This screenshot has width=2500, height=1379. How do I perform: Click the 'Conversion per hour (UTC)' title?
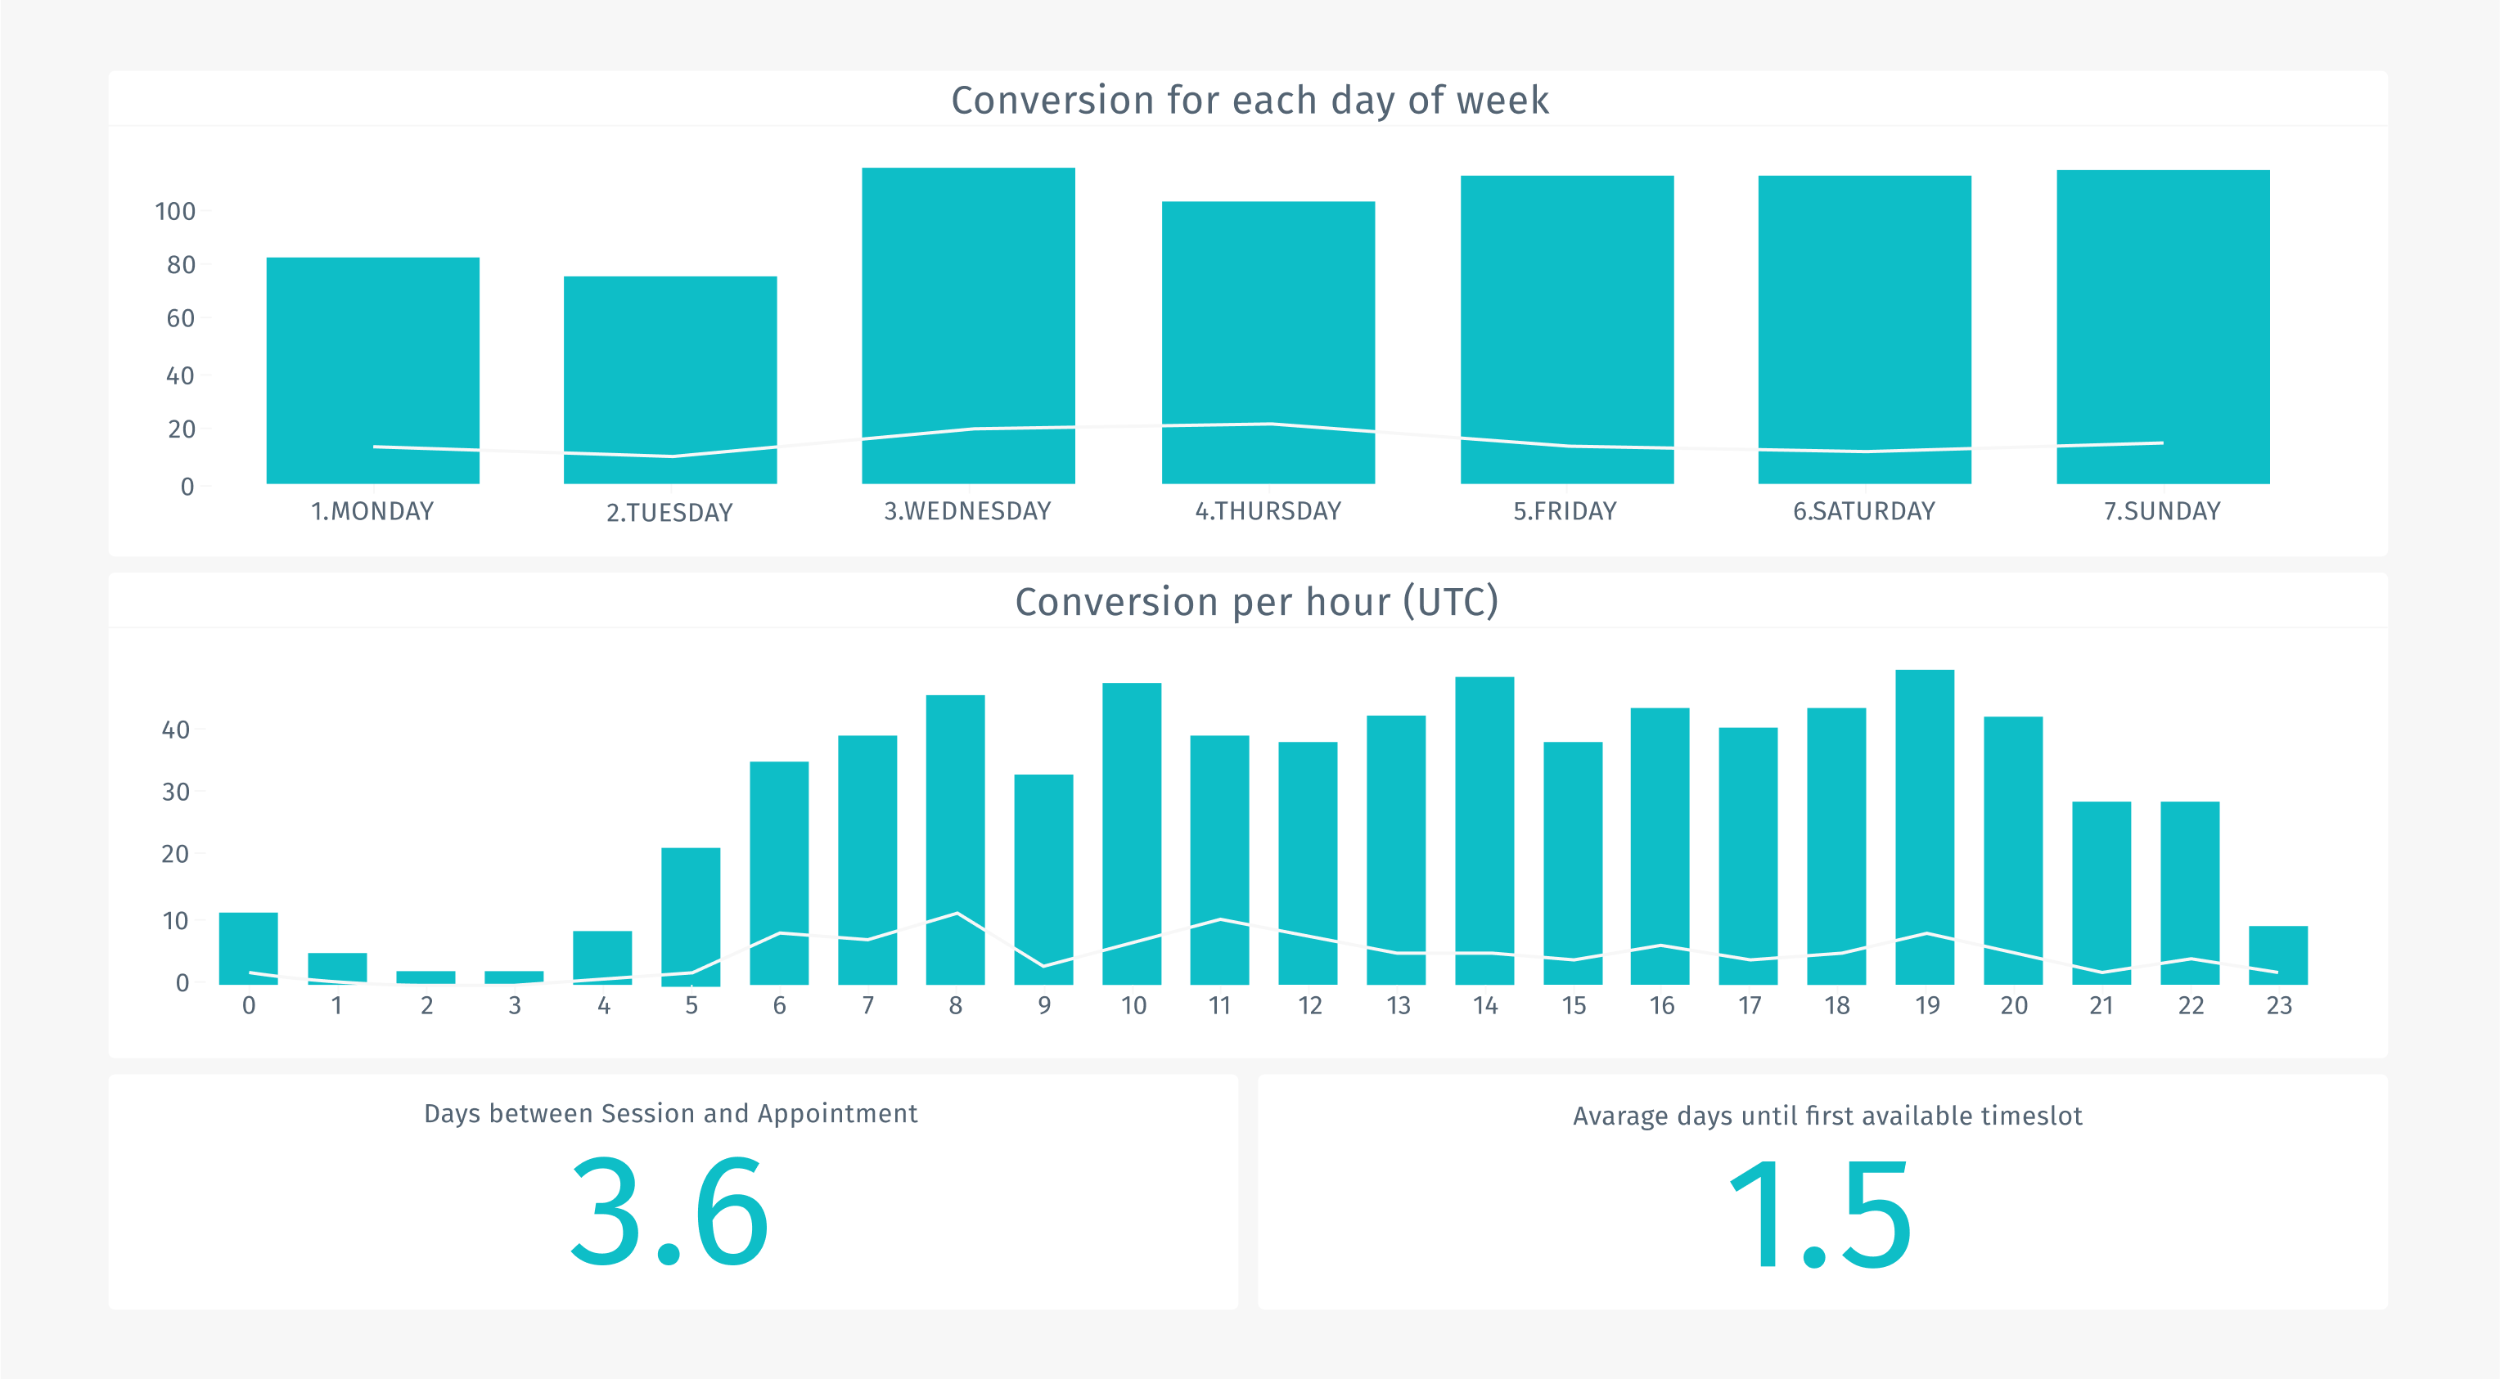[x=1257, y=601]
